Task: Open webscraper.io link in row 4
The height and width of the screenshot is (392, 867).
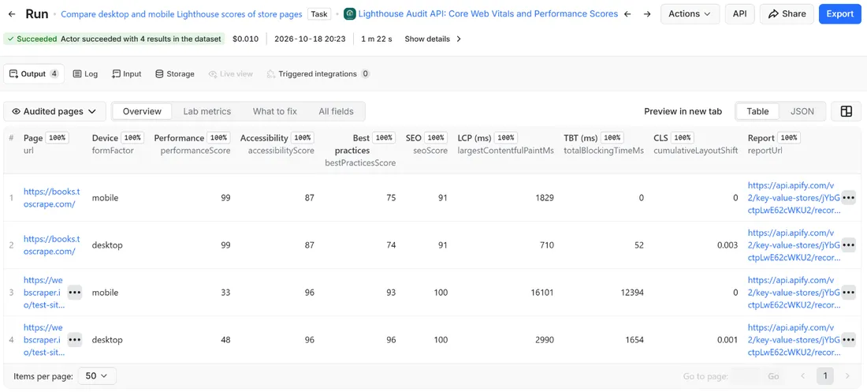Action: 43,339
